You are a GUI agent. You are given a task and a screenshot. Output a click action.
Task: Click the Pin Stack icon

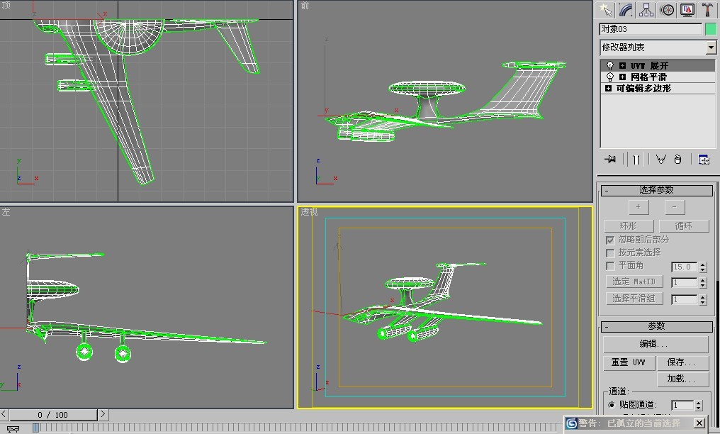tap(610, 160)
